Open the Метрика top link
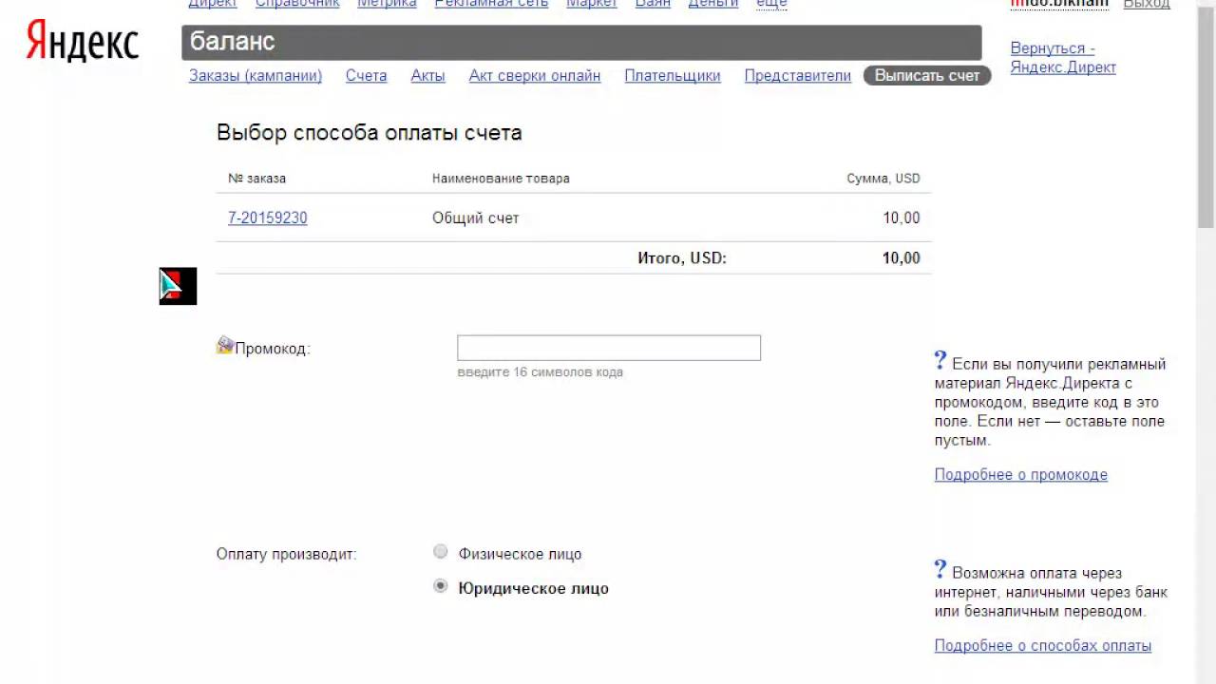 387,4
